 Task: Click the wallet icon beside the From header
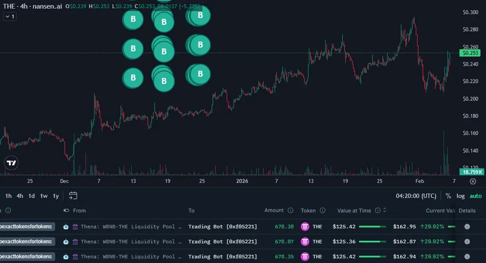[66, 210]
